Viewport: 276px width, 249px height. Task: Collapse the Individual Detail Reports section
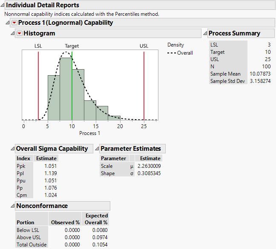[3, 5]
